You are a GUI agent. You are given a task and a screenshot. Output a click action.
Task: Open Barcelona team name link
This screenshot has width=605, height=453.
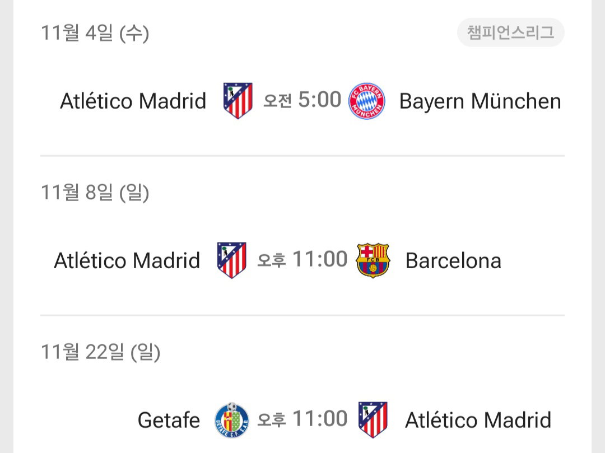[x=453, y=260]
